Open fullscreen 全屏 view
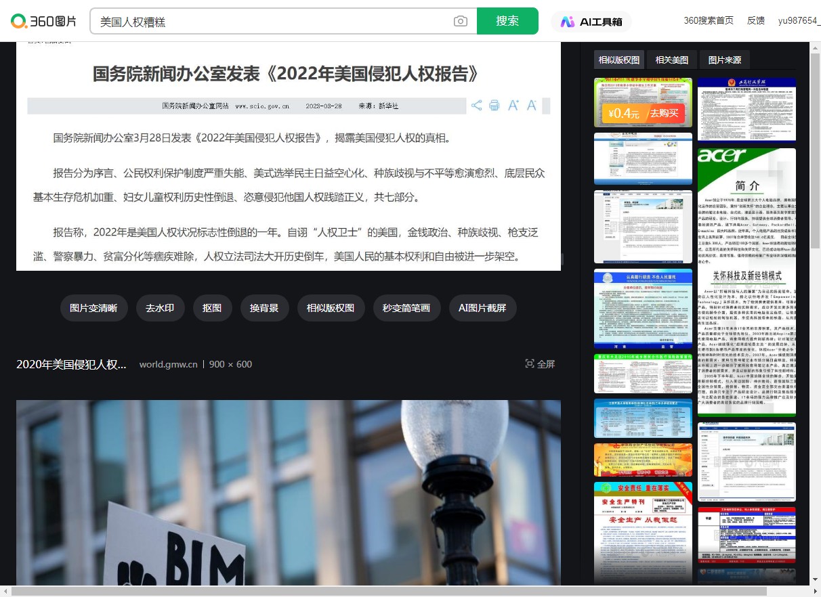This screenshot has width=821, height=597. (540, 364)
